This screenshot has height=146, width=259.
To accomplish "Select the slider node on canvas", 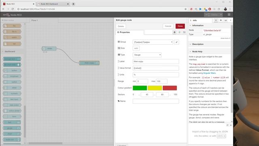I will [49, 49].
